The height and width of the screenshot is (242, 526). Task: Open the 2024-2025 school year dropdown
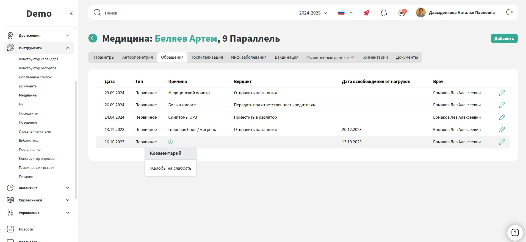click(x=313, y=13)
